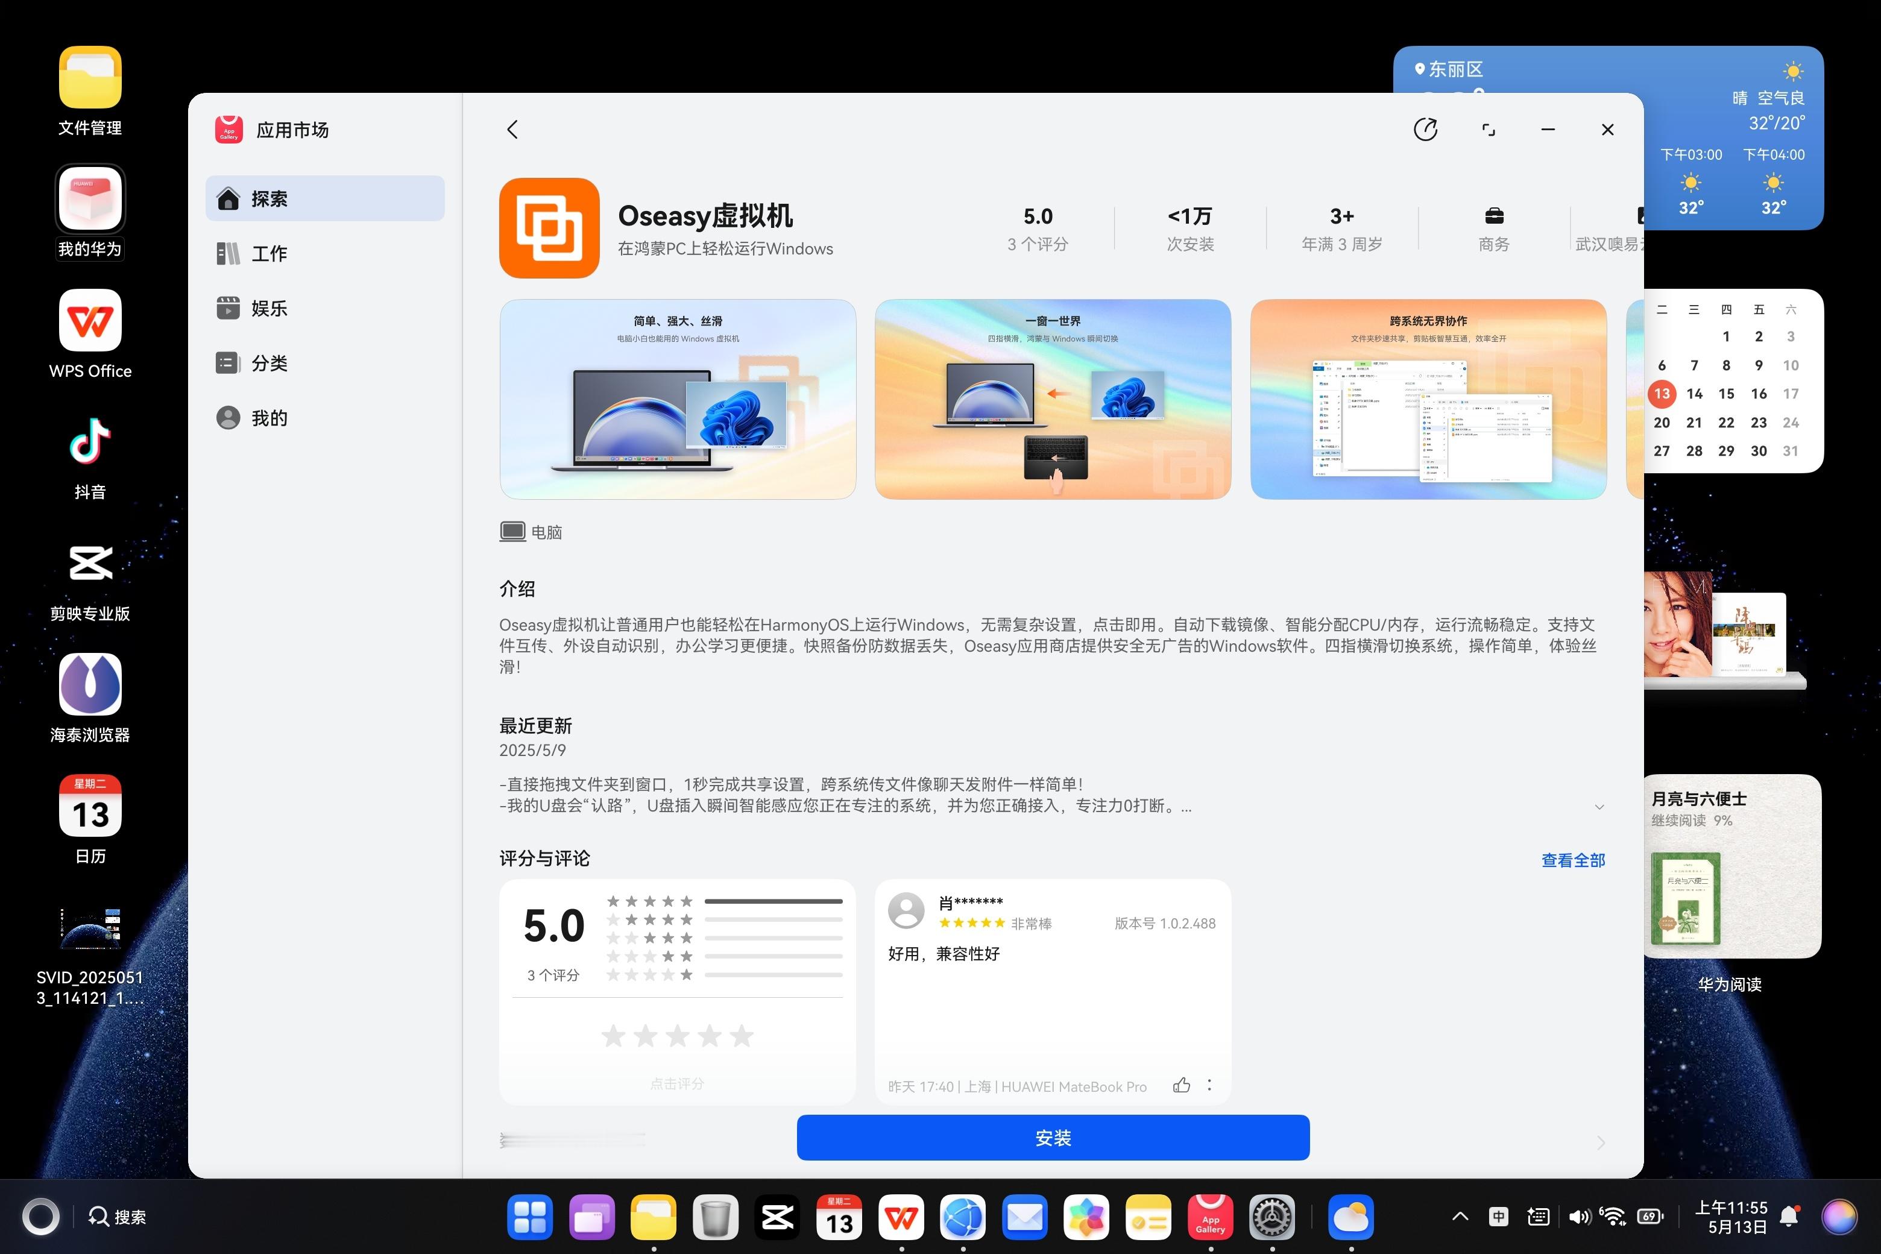Click the back arrow in App Gallery
The image size is (1881, 1254).
coord(512,130)
